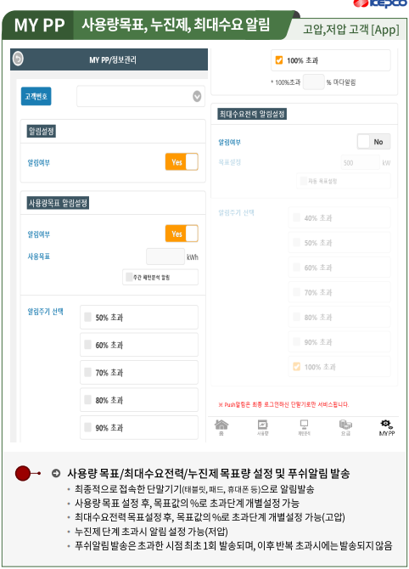
Task: Click the blue 고객번호 button
Action: [x=36, y=96]
